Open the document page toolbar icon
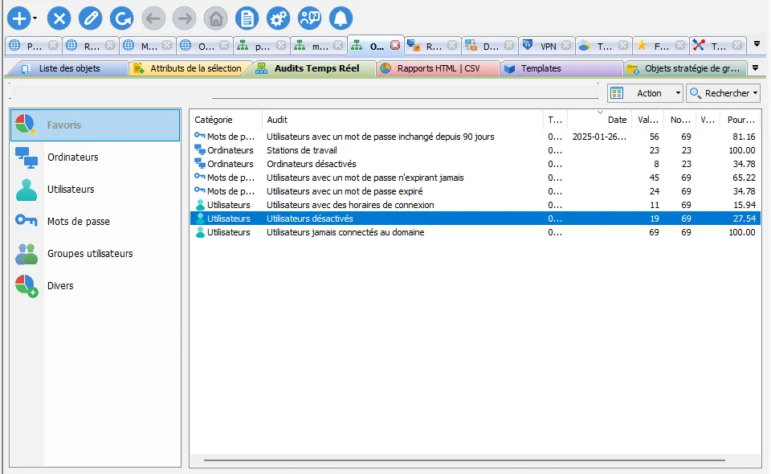771x474 pixels. coord(247,18)
